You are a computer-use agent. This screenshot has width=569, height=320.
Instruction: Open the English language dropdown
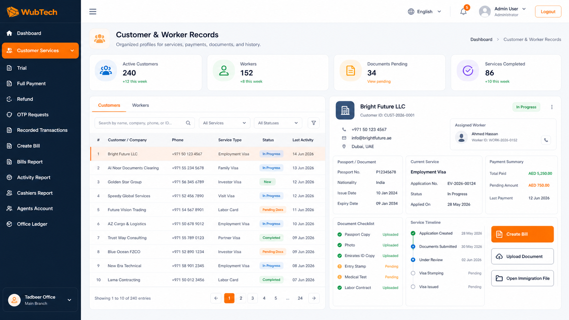(425, 12)
